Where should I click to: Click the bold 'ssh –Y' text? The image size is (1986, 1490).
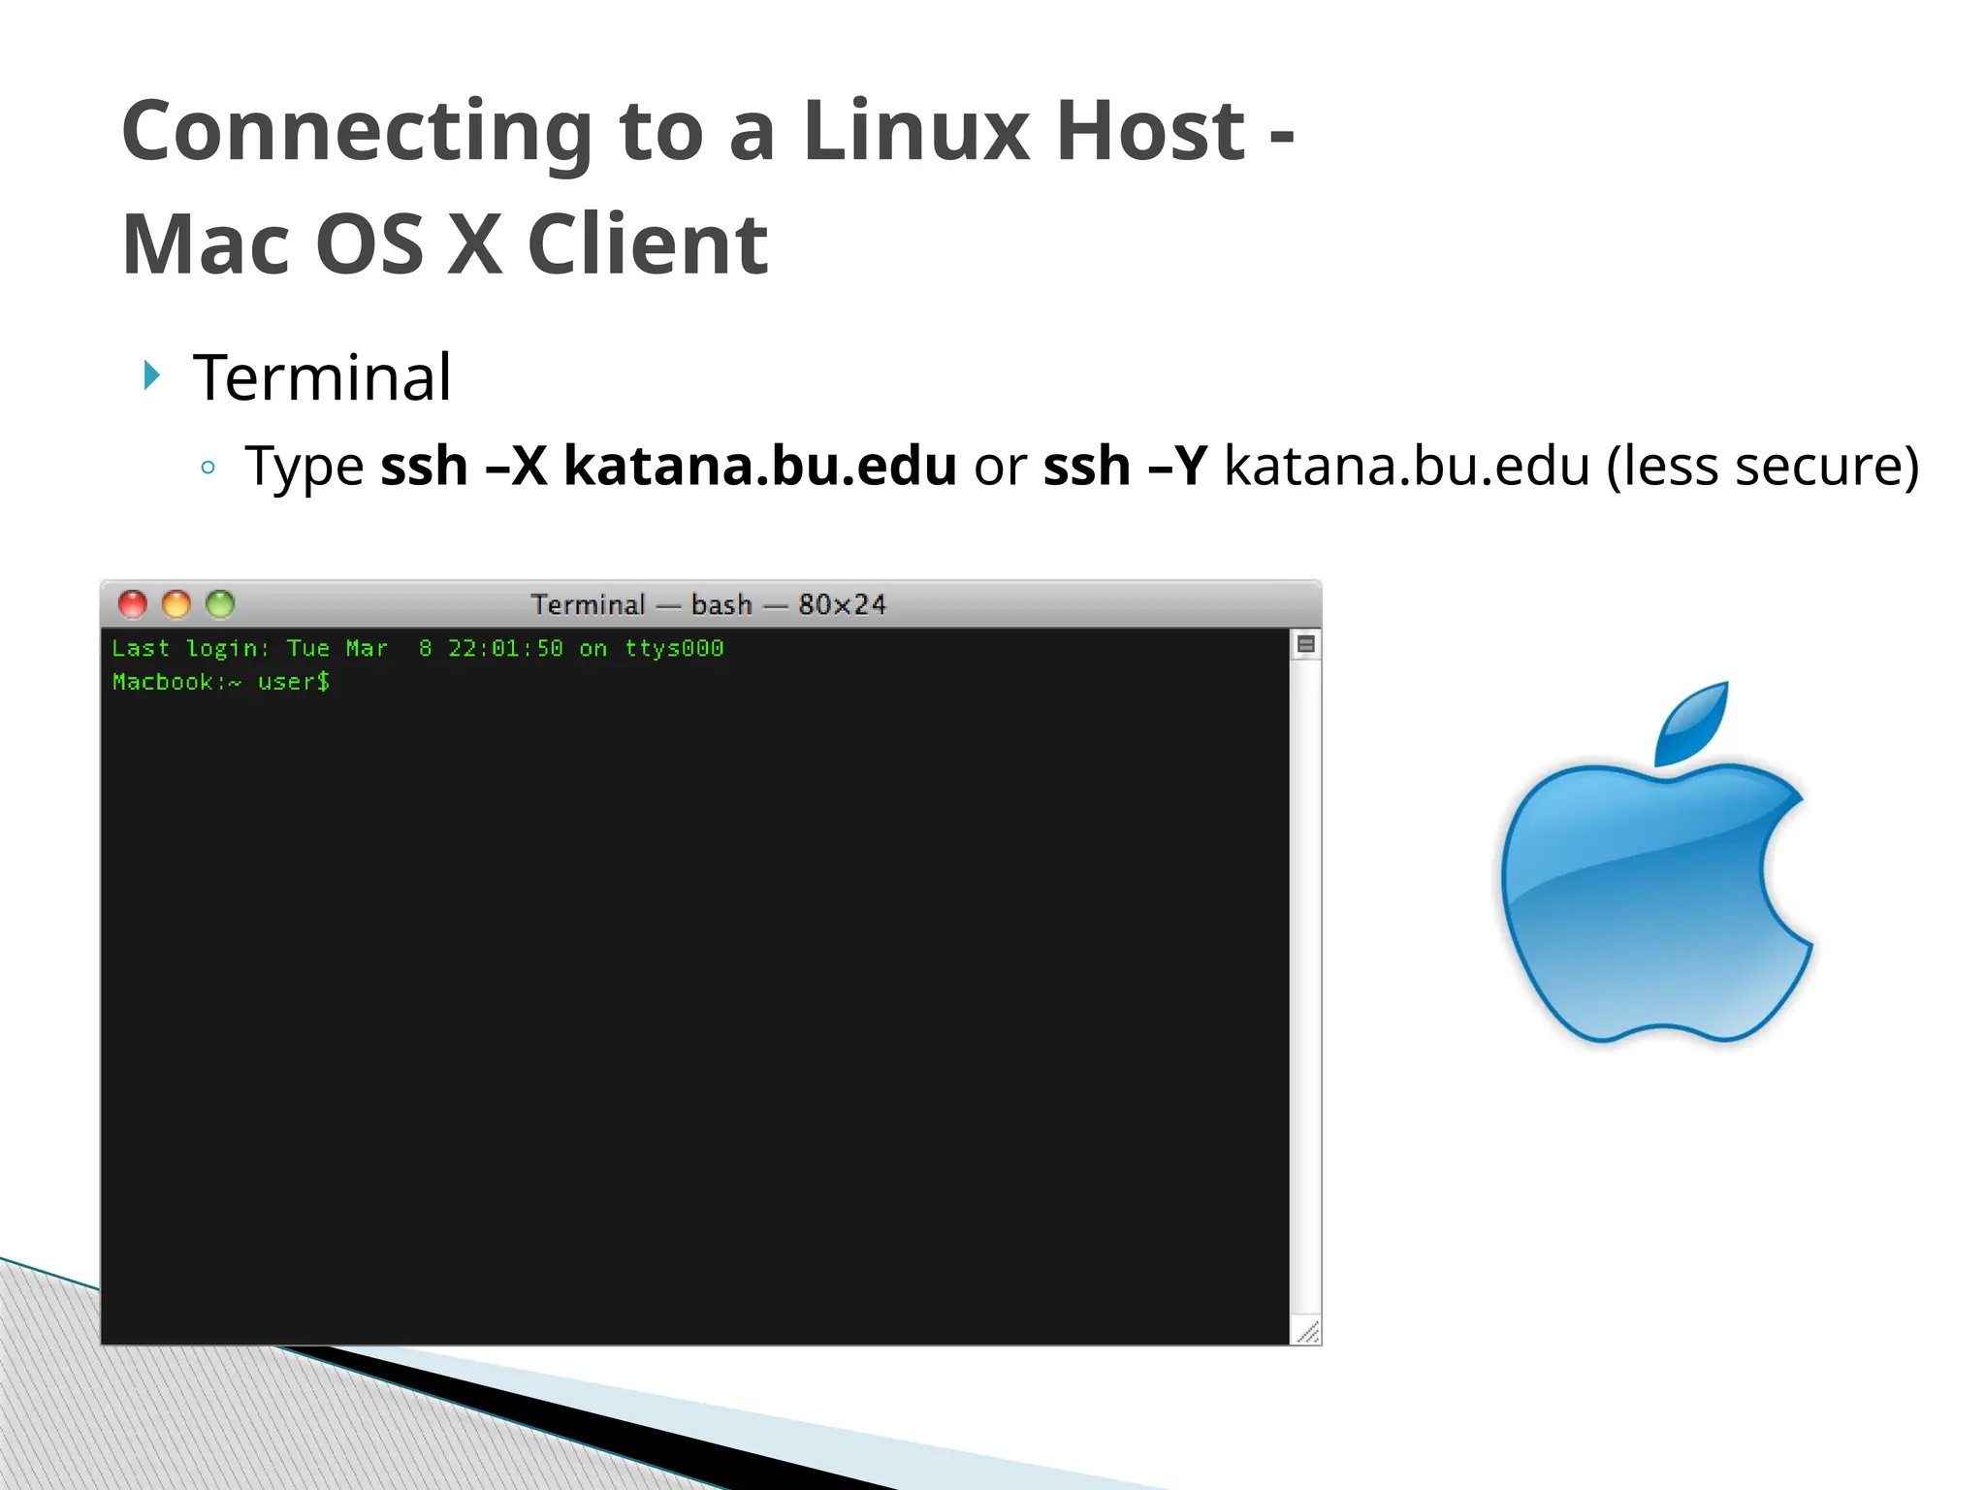click(x=1125, y=466)
